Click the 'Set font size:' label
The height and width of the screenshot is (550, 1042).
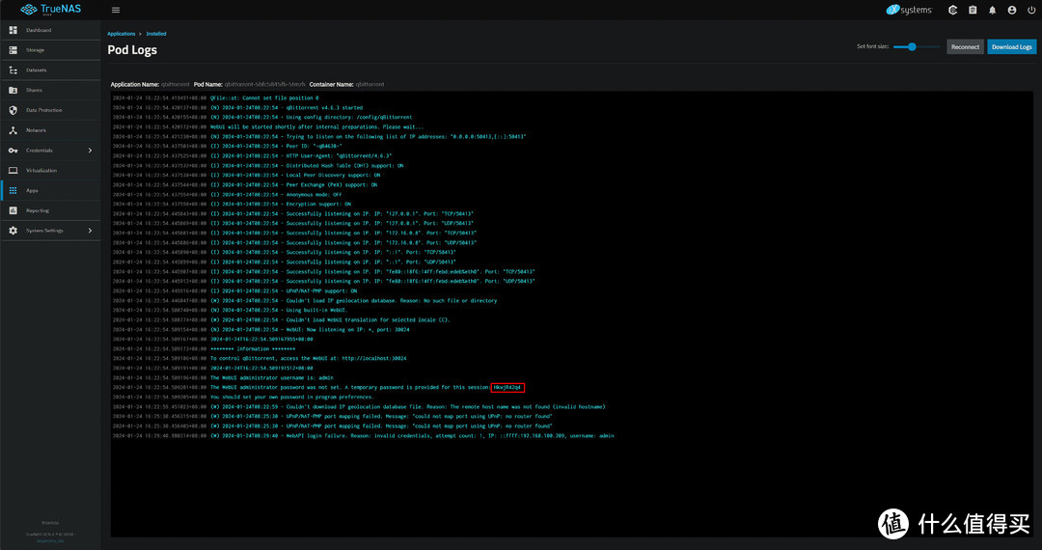click(872, 46)
